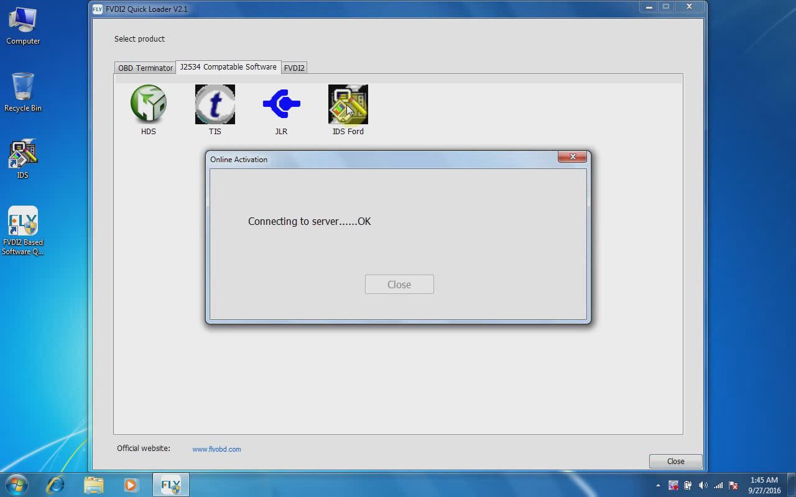
Task: Select the J2534 Compatable Software tab
Action: point(228,67)
